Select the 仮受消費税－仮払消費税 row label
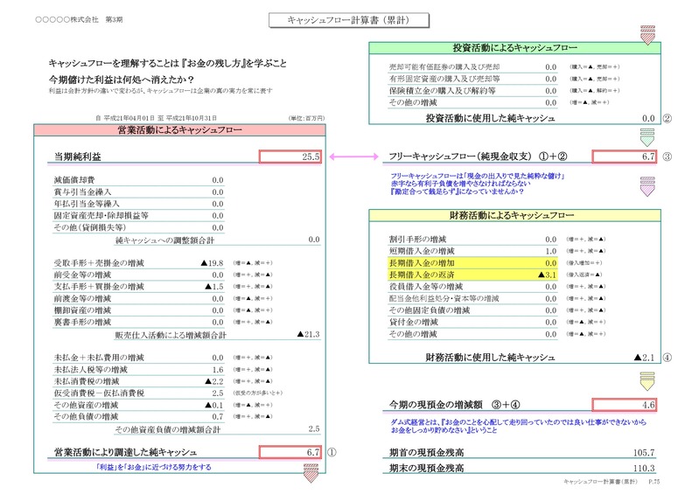This screenshot has height=494, width=699. tap(99, 393)
